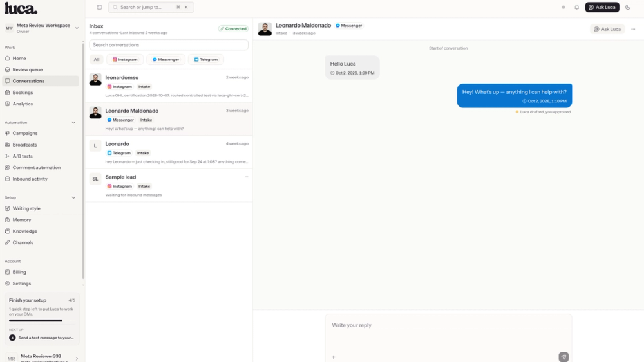Image resolution: width=644 pixels, height=362 pixels.
Task: Open Review queue
Action: 40,69
